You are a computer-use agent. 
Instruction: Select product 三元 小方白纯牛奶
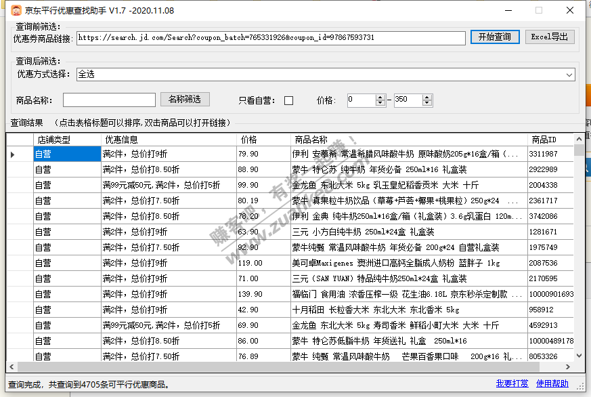[x=409, y=232]
